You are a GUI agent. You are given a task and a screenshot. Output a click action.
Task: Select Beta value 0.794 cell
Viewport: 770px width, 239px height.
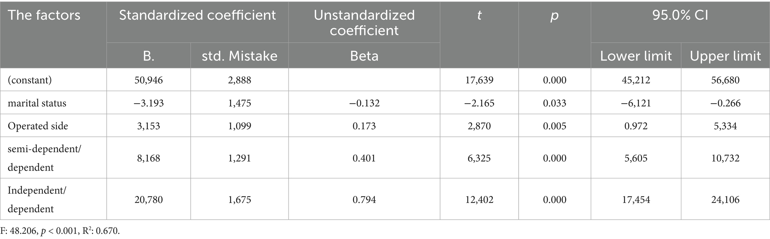(364, 200)
